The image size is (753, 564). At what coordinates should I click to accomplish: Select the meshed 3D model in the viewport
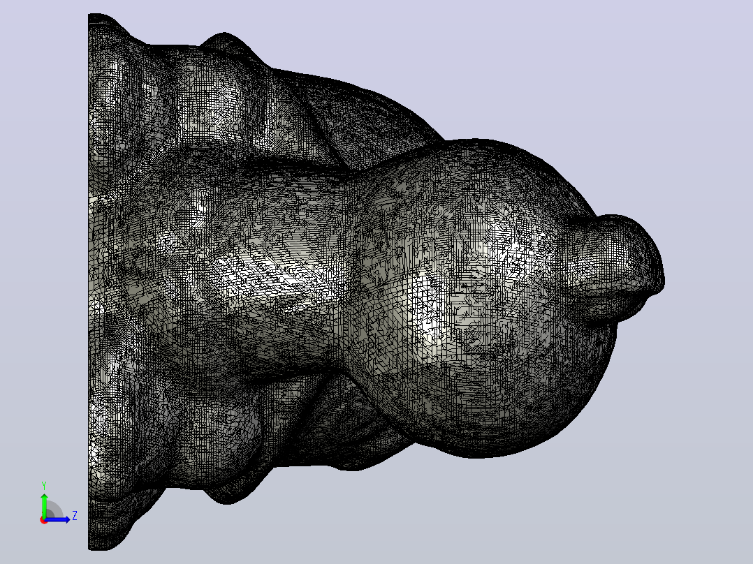tap(376, 282)
